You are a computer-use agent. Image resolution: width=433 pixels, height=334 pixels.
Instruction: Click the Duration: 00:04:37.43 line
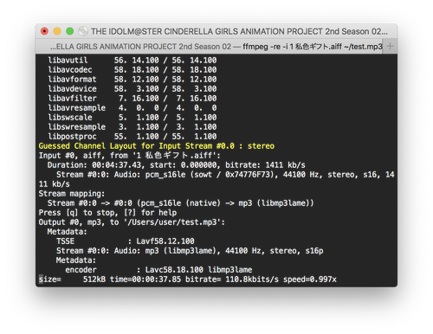click(x=177, y=164)
